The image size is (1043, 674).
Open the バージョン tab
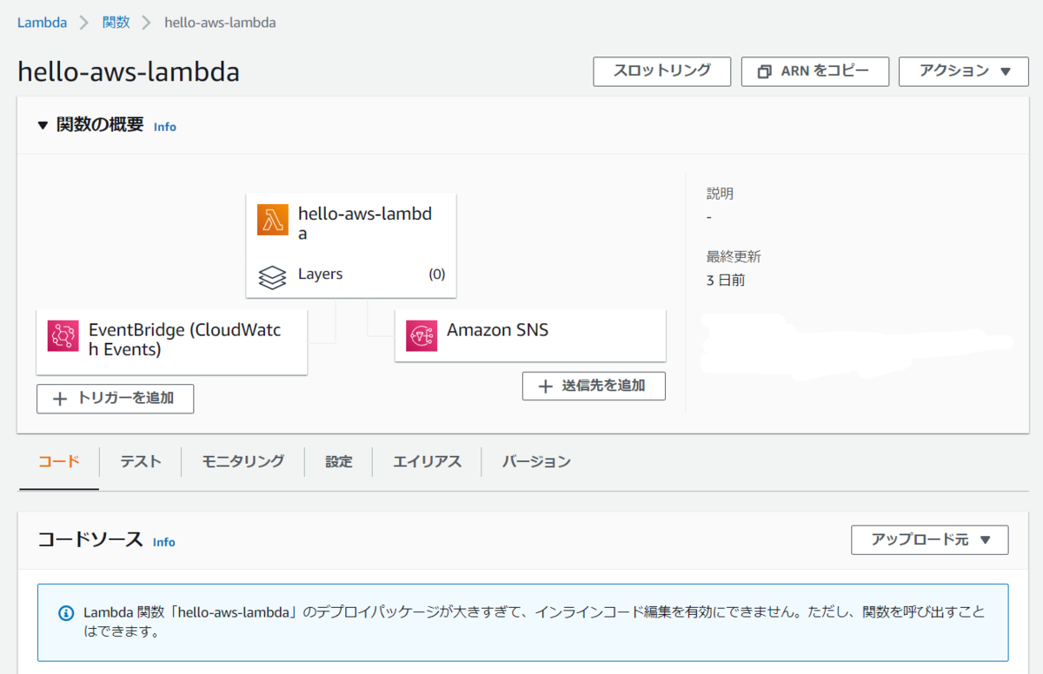[x=536, y=461]
